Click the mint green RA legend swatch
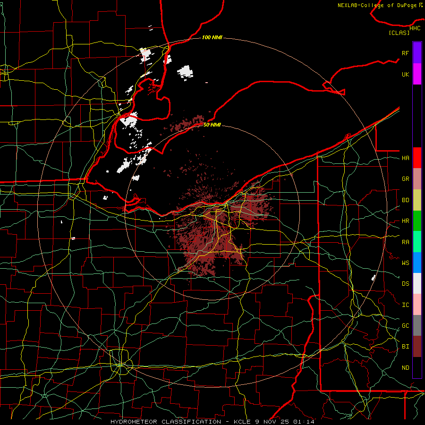 pos(417,242)
